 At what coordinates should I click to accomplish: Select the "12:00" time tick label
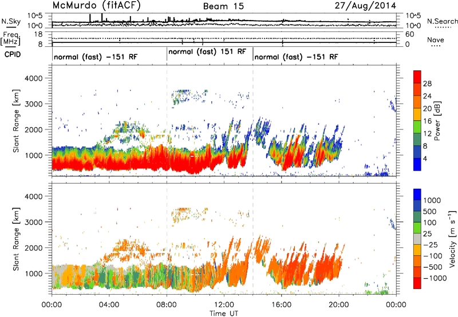tap(224, 305)
